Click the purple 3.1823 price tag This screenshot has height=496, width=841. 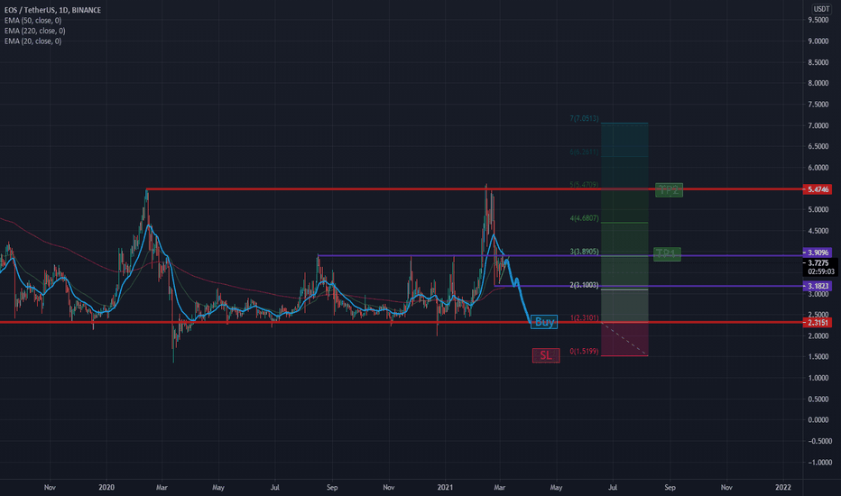[818, 287]
